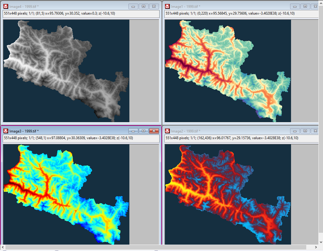This screenshot has height=251, width=323.
Task: Close the Image2 window
Action: pos(316,131)
